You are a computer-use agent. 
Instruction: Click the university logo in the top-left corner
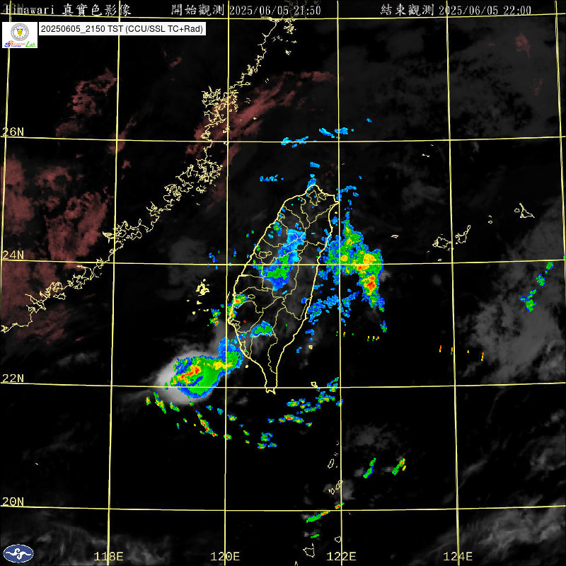(x=19, y=35)
